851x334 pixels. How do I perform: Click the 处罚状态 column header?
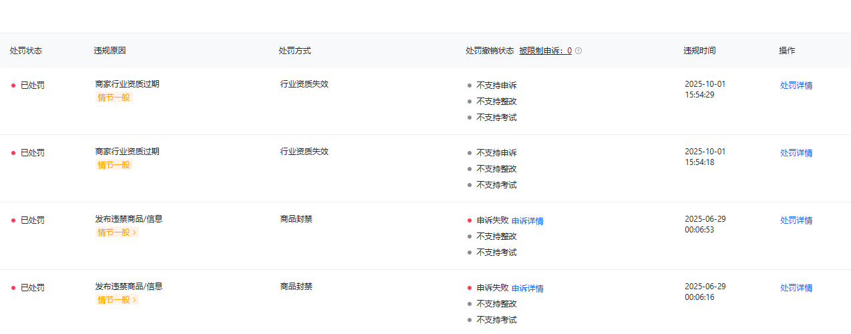tap(26, 51)
